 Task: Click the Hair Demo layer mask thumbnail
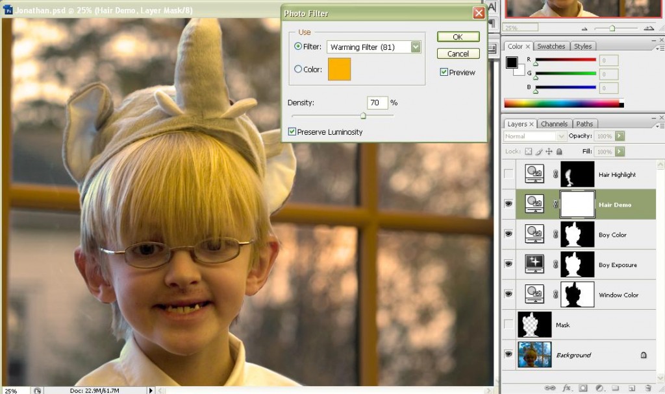click(x=577, y=204)
